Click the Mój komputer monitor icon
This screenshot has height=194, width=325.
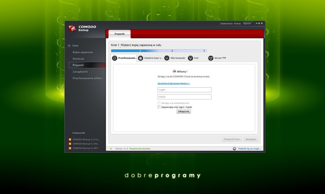pyautogui.click(x=167, y=58)
